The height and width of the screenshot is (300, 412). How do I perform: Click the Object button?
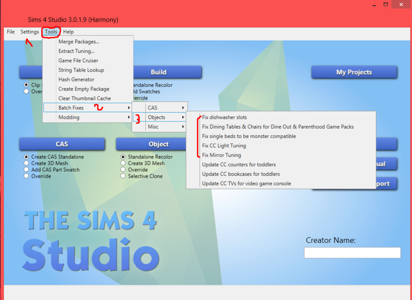pyautogui.click(x=151, y=144)
